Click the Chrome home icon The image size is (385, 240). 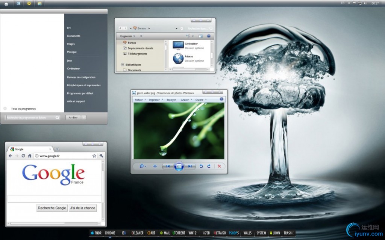point(29,156)
